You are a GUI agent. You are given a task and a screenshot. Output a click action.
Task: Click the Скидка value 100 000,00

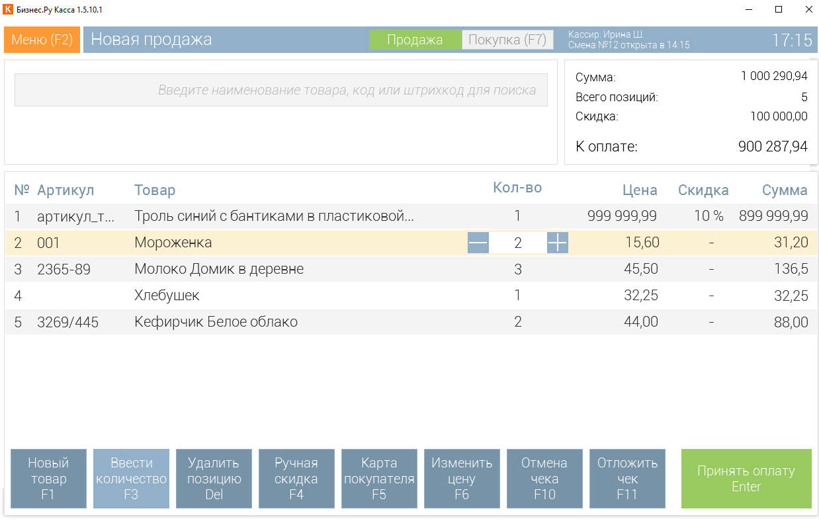pos(779,116)
